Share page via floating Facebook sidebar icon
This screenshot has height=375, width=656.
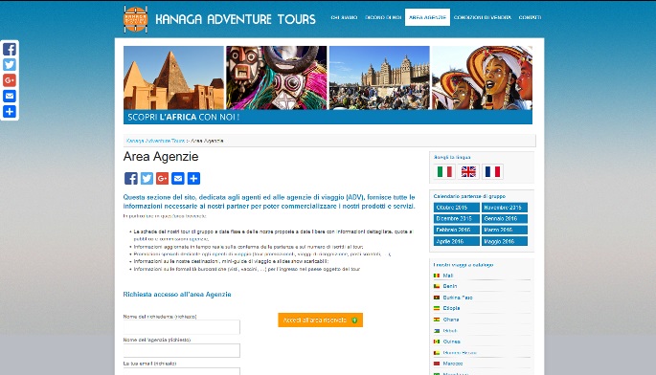tap(10, 49)
